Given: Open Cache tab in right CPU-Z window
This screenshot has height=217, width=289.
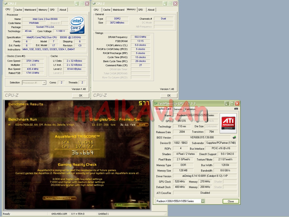Looking at the screenshot, I should point(107,10).
